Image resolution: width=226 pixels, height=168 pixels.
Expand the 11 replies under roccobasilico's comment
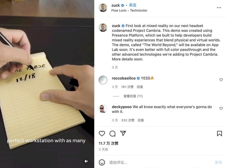coord(133,96)
